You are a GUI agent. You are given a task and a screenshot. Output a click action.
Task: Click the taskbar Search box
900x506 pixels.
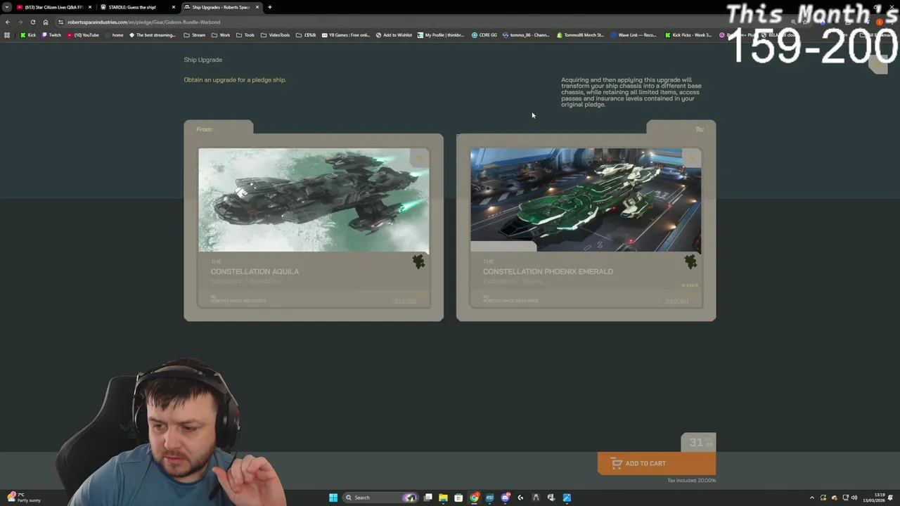point(380,498)
